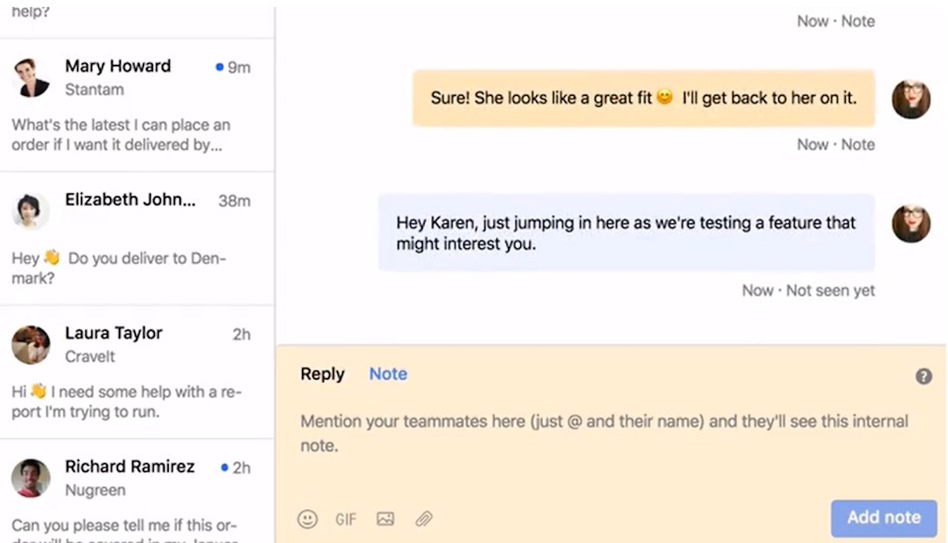Select the Note tab
This screenshot has width=948, height=543.
pos(388,374)
